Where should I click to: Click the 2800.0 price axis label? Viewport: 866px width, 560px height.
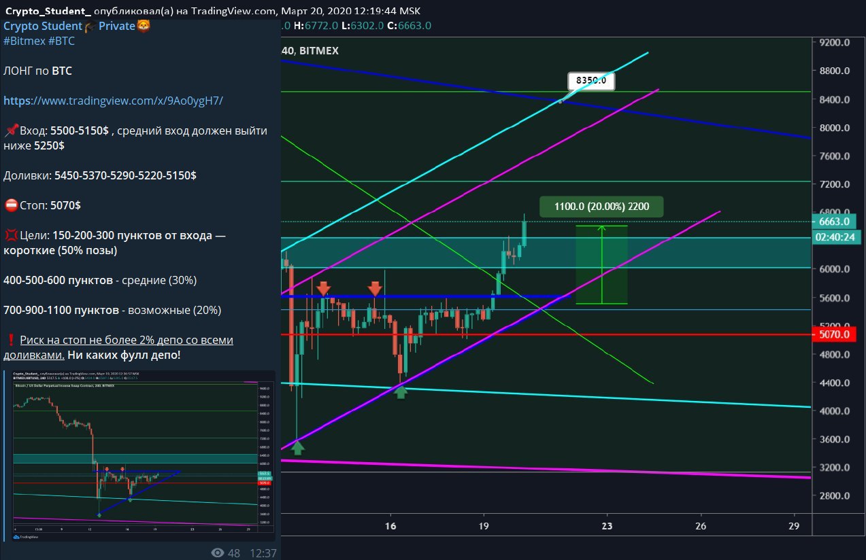click(x=835, y=496)
